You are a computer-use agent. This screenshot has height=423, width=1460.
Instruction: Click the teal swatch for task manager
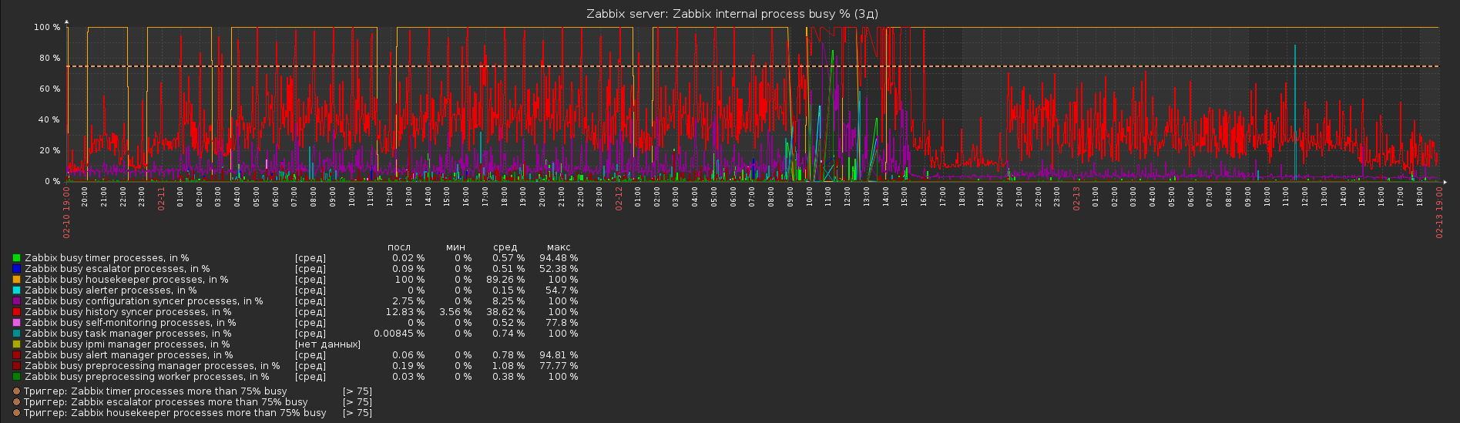pyautogui.click(x=16, y=334)
